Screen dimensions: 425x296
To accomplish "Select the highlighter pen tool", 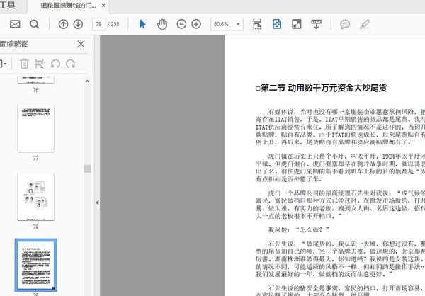I will [365, 24].
